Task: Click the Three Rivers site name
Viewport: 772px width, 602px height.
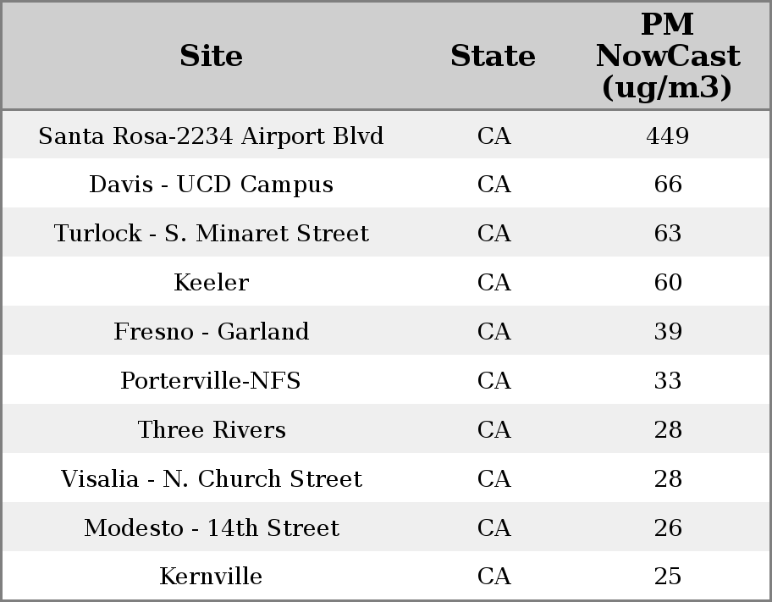Action: click(x=211, y=430)
